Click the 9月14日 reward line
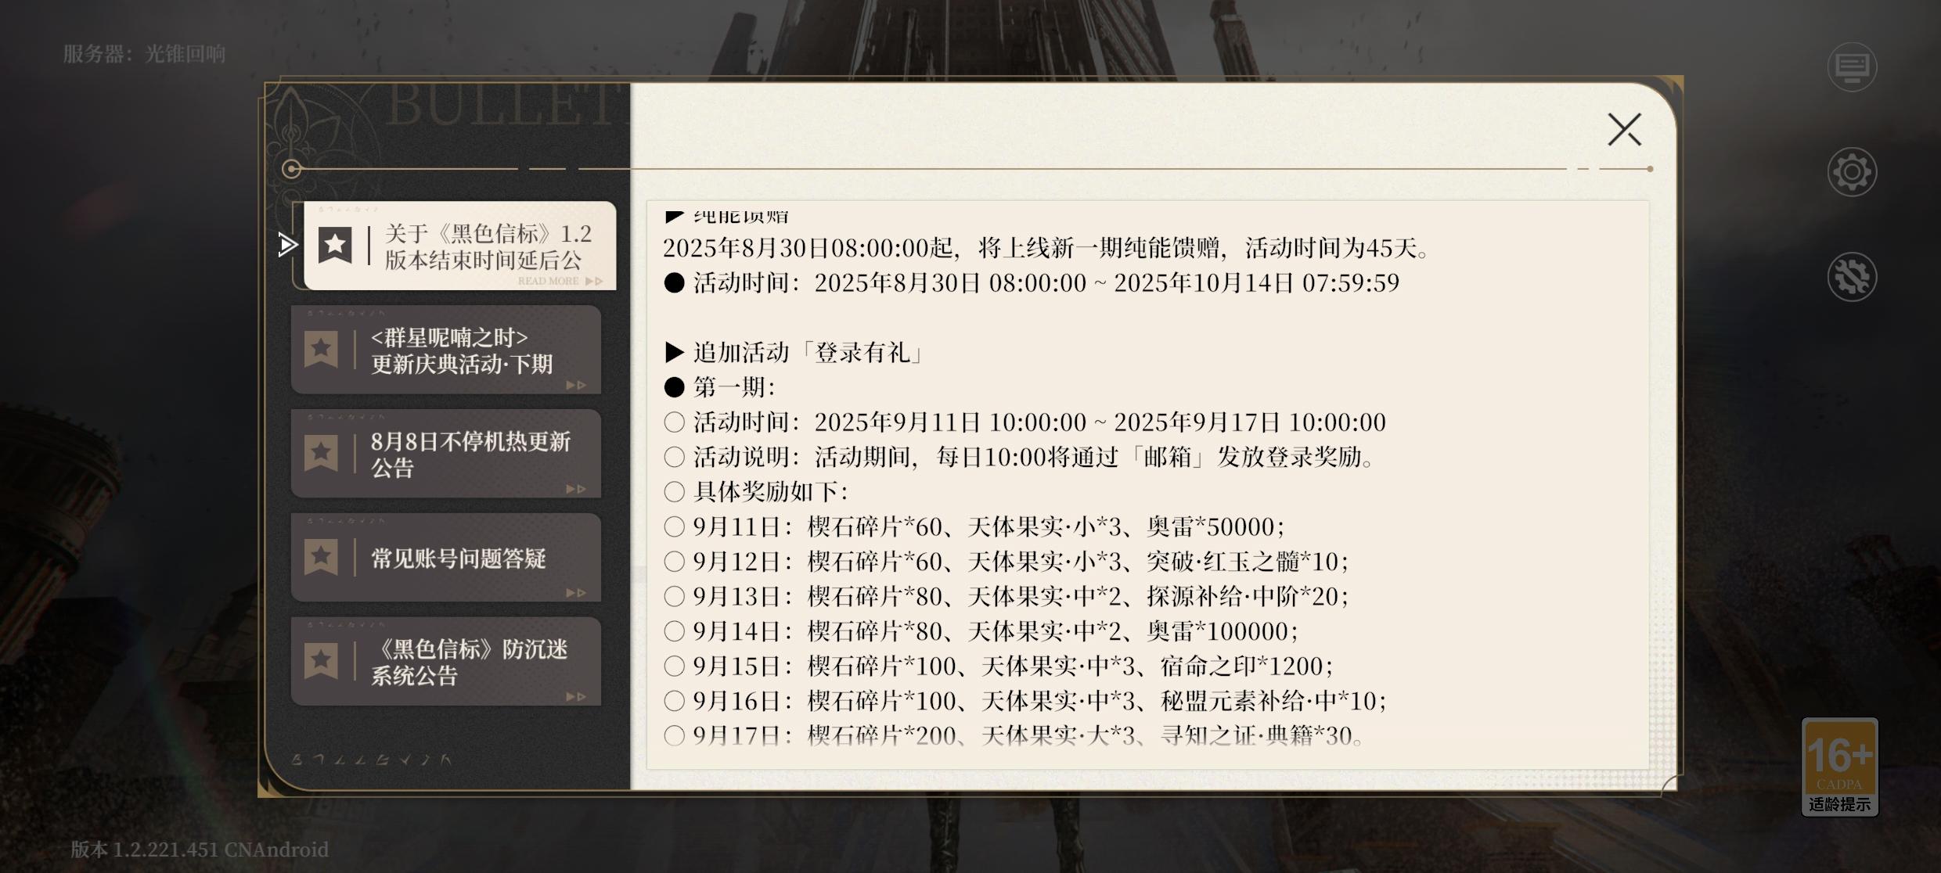Screen dimensions: 1941x873 (x=981, y=631)
